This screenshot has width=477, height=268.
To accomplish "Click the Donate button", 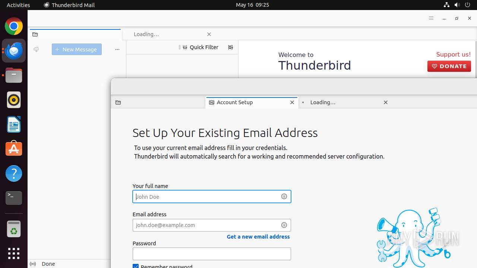I will (x=449, y=66).
